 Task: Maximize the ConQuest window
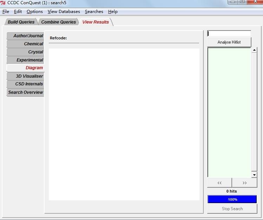tap(242, 2)
